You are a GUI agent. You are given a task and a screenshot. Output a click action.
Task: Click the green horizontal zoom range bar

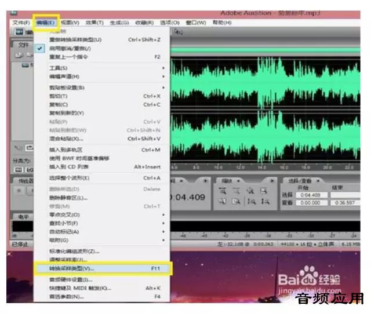point(265,50)
